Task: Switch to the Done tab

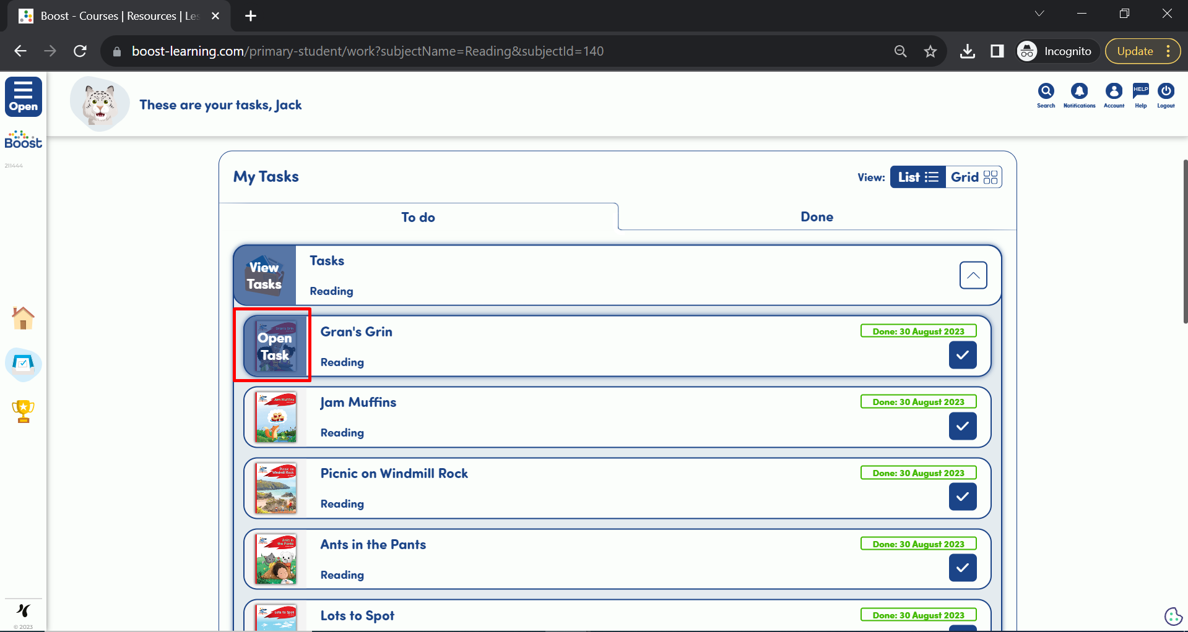Action: click(817, 217)
